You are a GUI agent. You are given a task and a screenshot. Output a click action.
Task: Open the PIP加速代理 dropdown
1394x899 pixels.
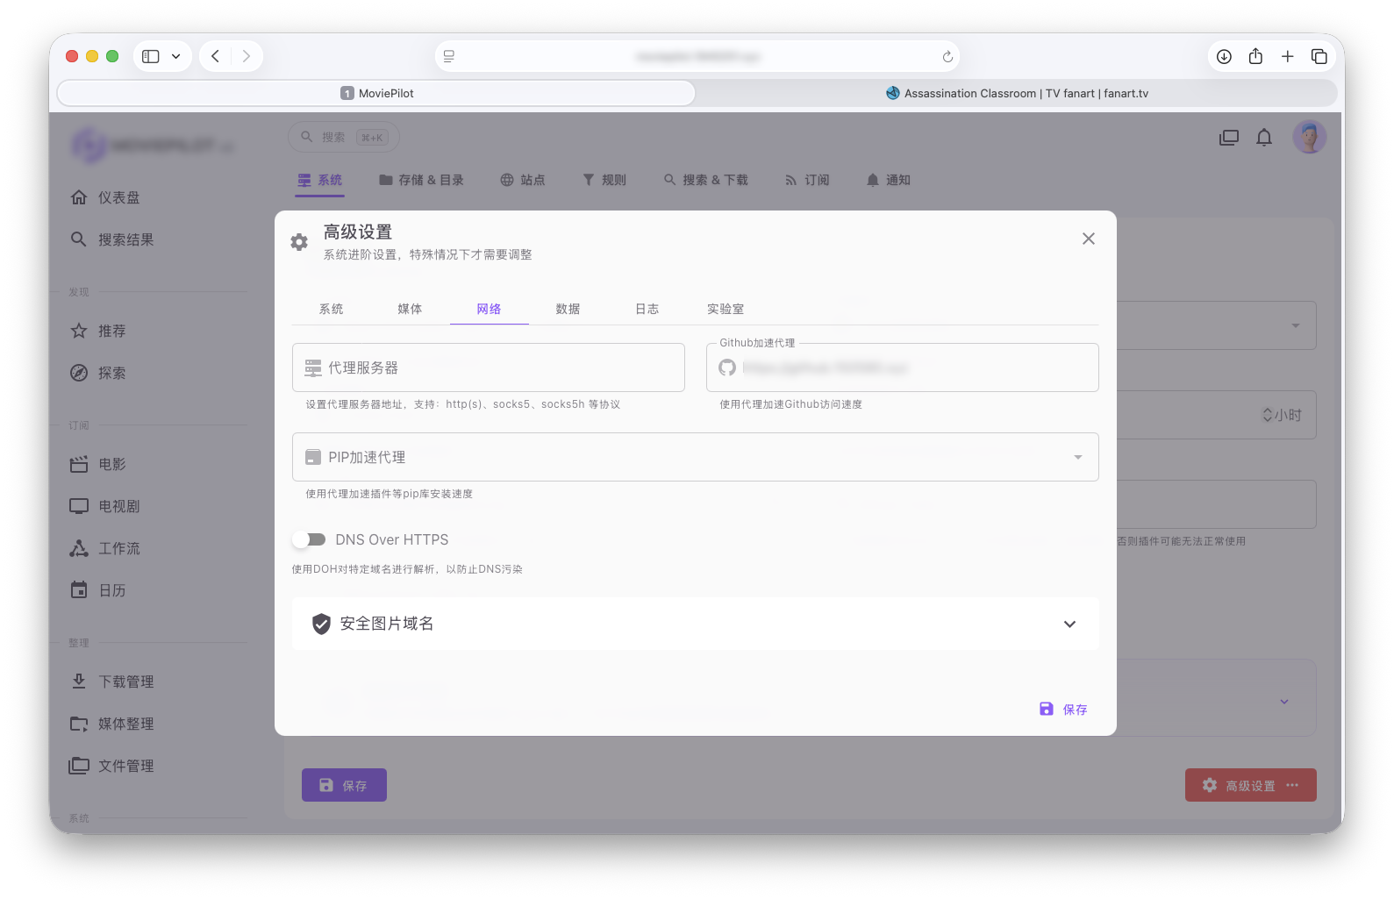pos(695,457)
